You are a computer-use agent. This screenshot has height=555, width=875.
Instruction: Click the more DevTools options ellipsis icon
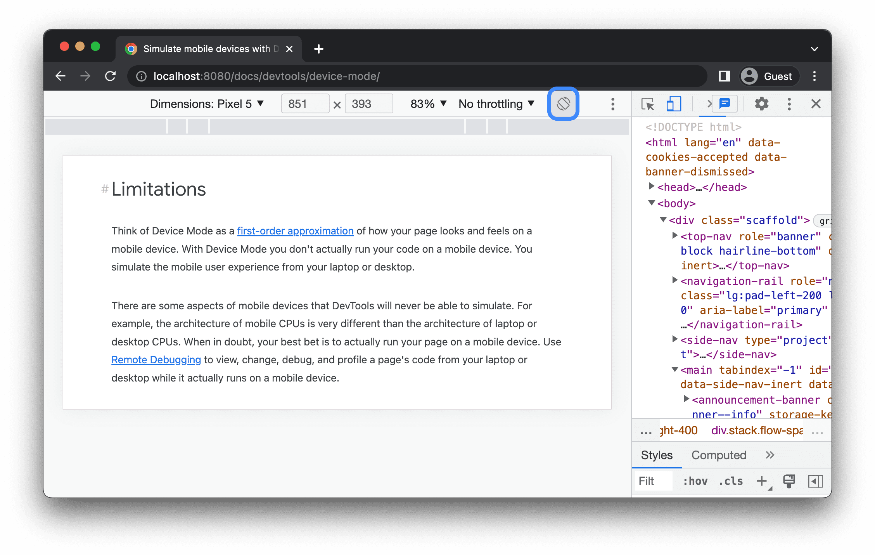click(789, 104)
